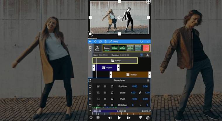Toggle the Scale link proportions icon

pos(141,92)
